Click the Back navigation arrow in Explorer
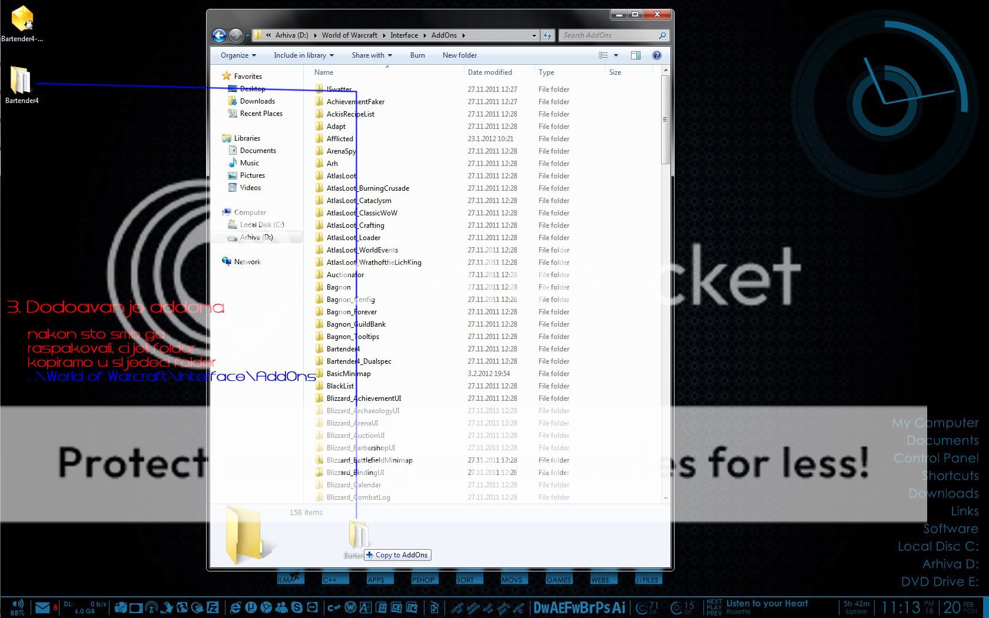 point(219,35)
